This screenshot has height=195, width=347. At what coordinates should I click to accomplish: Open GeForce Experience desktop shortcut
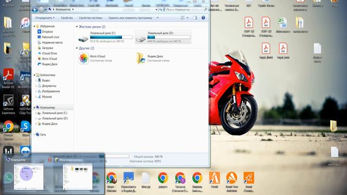(x=9, y=105)
